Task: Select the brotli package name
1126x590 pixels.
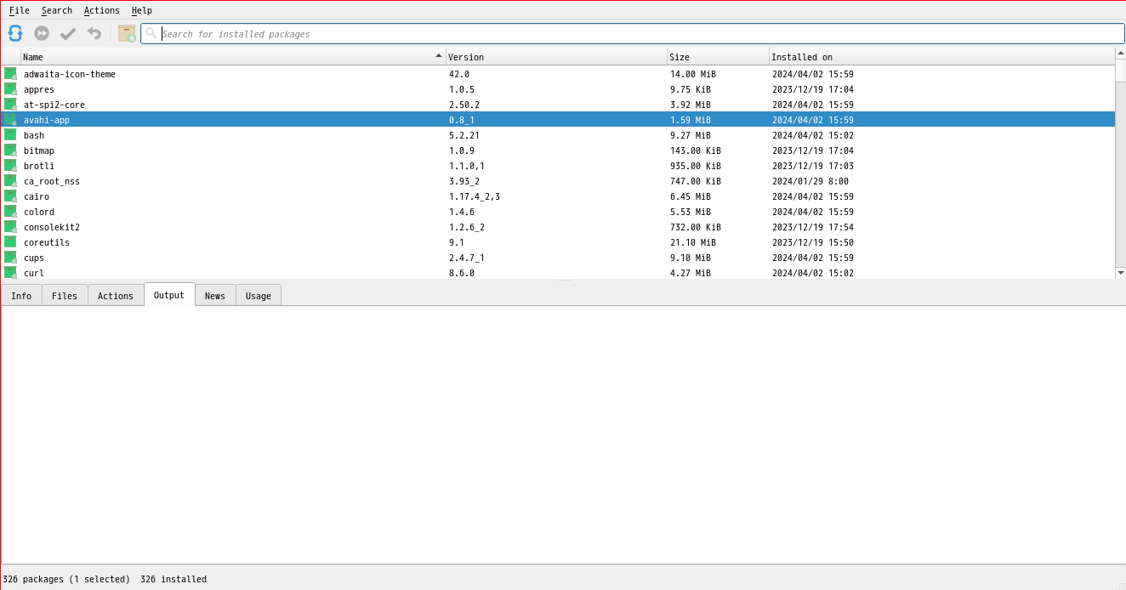Action: pyautogui.click(x=39, y=166)
